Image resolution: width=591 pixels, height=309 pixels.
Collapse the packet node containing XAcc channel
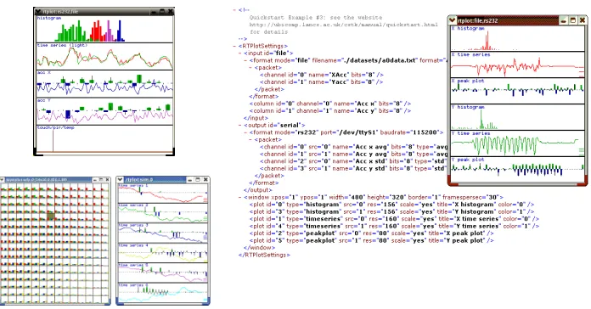pos(251,67)
